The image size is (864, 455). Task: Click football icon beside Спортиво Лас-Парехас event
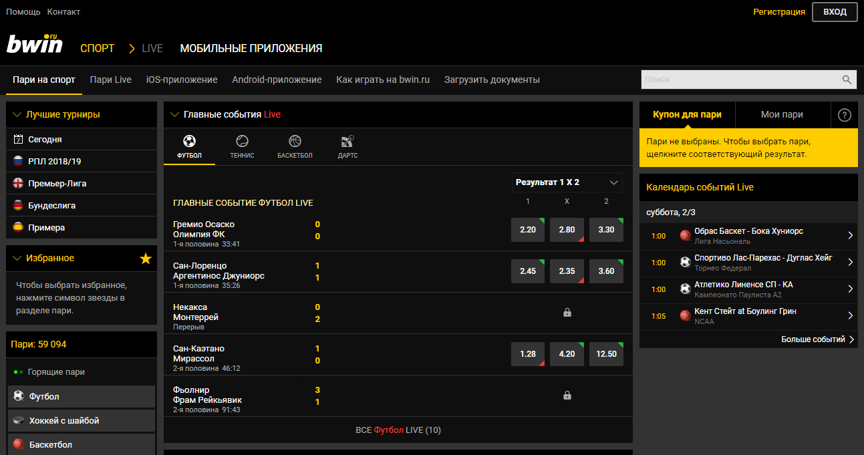685,262
